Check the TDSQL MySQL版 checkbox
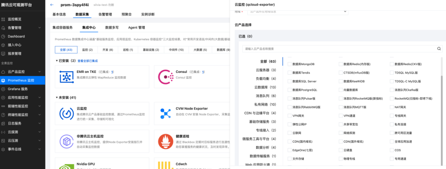The width and height of the screenshot is (446, 169). tap(391, 73)
